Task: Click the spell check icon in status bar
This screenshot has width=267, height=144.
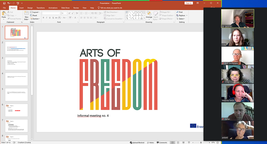Action: (x=14, y=143)
